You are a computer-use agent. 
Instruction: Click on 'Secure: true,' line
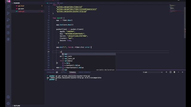point(66,40)
